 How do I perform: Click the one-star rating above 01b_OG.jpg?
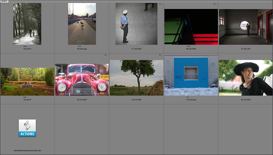[x=188, y=97]
